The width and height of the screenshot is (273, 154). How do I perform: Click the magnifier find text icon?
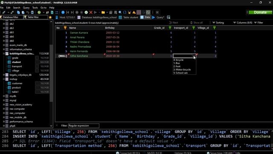pyautogui.click(x=120, y=12)
